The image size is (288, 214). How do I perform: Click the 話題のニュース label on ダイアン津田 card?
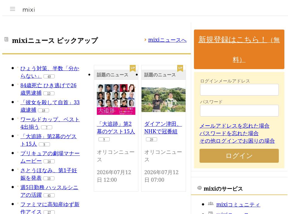click(x=160, y=75)
